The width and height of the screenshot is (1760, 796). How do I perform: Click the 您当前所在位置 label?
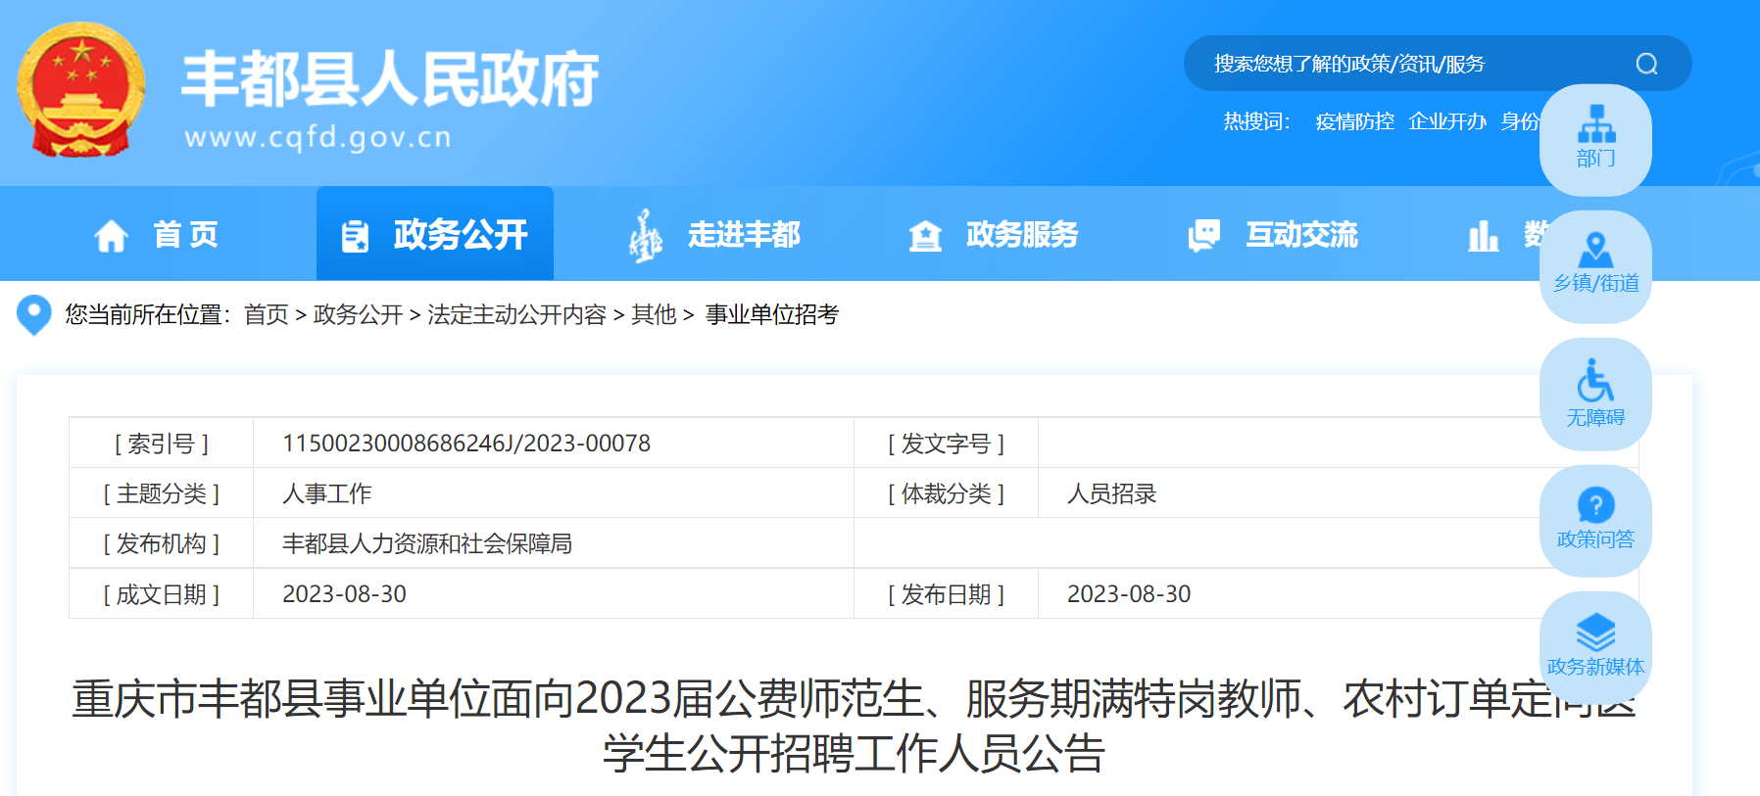148,314
